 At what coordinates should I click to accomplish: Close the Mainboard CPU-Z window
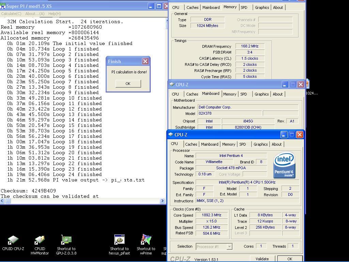(x=301, y=85)
